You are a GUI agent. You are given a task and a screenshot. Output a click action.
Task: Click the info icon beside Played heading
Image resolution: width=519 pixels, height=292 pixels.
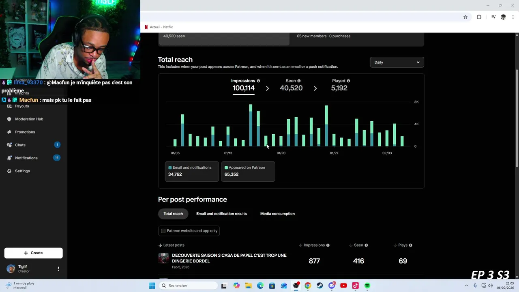tap(348, 81)
